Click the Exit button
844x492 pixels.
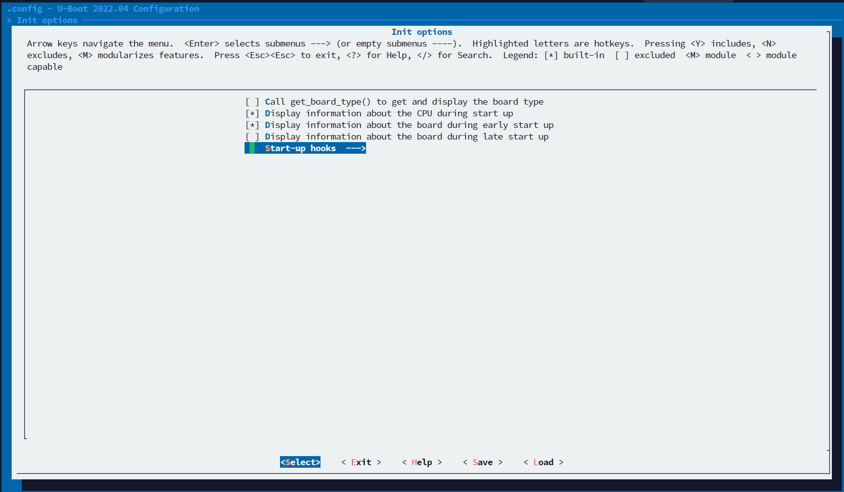[361, 462]
